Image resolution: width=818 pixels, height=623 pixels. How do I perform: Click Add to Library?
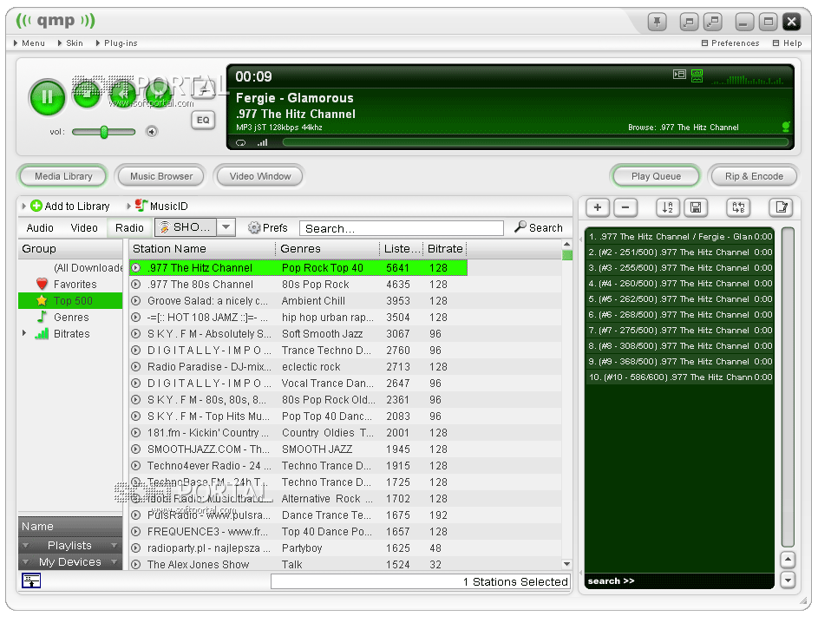pyautogui.click(x=70, y=207)
